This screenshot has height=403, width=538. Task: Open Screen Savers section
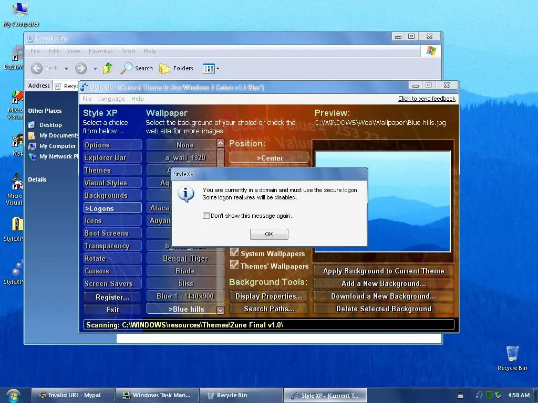click(x=112, y=283)
